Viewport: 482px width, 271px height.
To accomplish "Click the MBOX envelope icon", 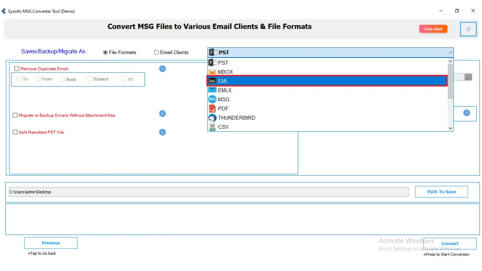I will (x=212, y=72).
